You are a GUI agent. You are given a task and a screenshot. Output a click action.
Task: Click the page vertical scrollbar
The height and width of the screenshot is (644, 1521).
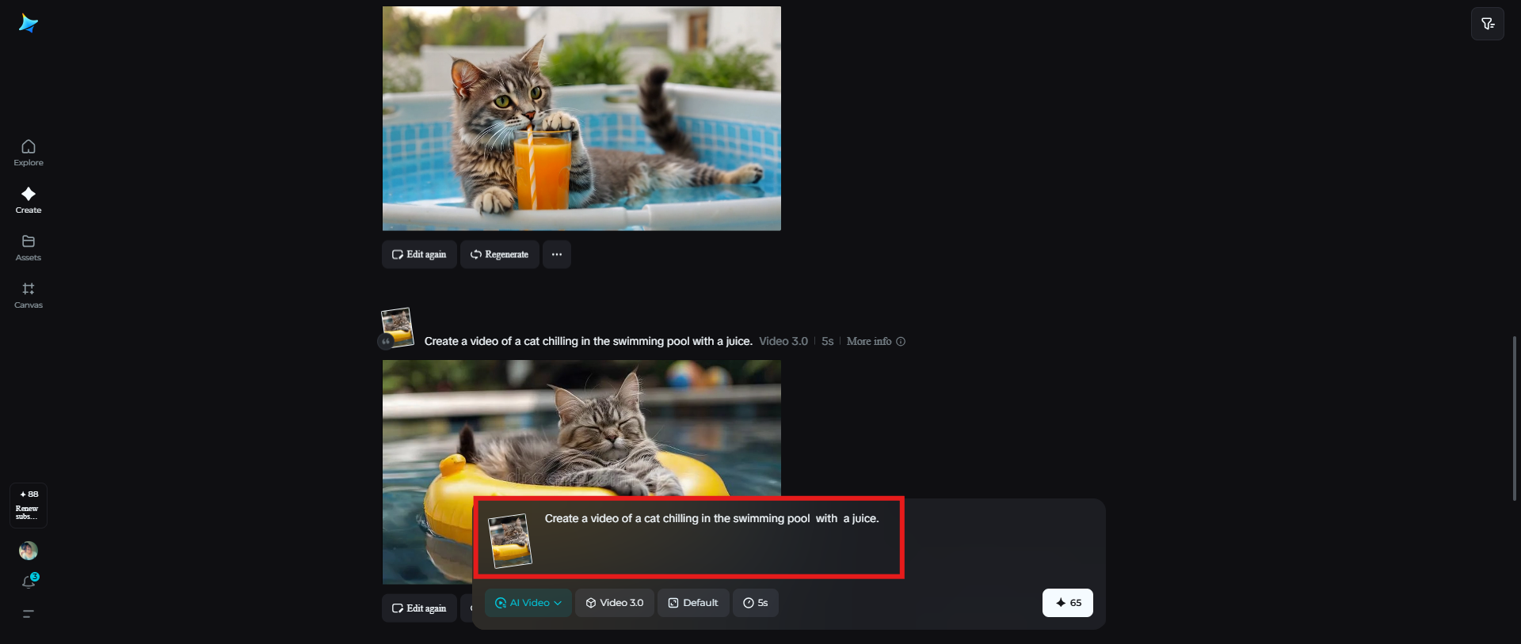point(1515,419)
